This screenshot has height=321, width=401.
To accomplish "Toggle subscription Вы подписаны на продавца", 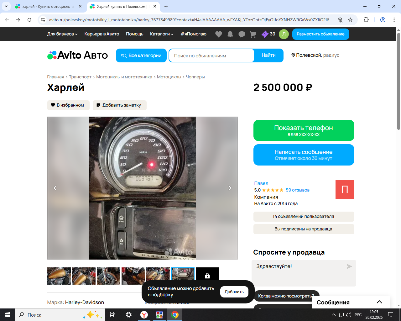I will click(x=304, y=229).
